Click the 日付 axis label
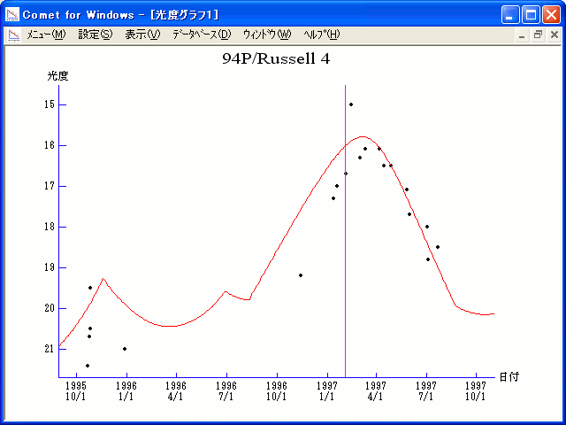 (x=509, y=377)
